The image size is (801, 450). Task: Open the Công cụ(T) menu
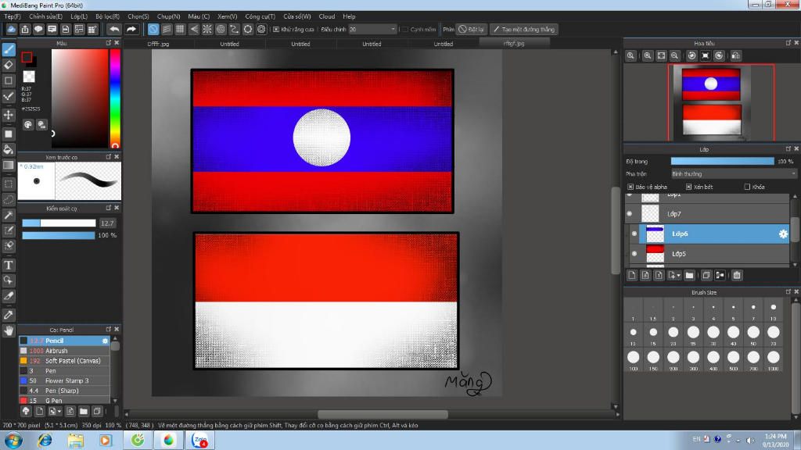click(x=260, y=16)
